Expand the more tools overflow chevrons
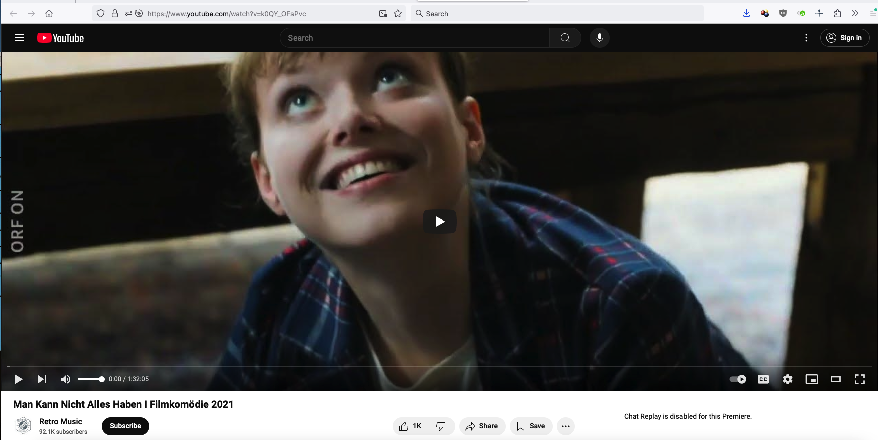This screenshot has width=878, height=440. click(855, 14)
